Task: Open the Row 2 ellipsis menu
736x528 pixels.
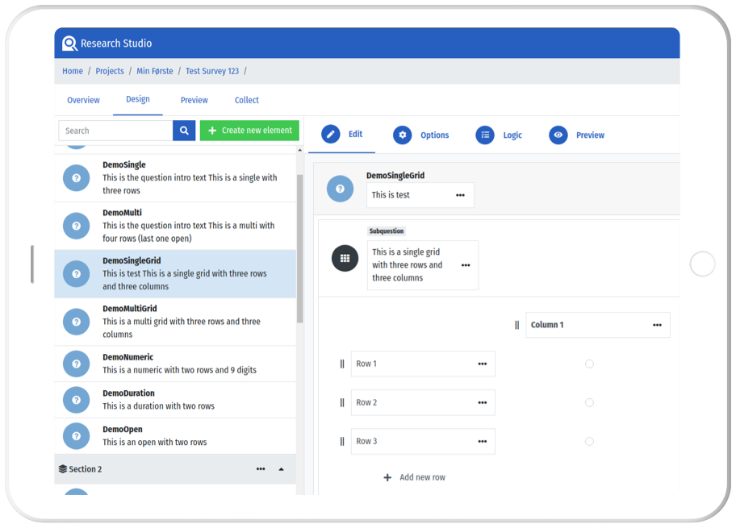Action: 482,403
